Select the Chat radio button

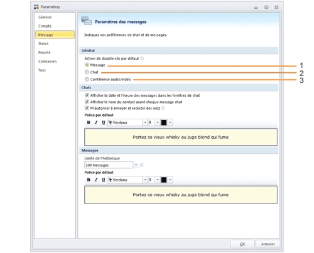(87, 72)
